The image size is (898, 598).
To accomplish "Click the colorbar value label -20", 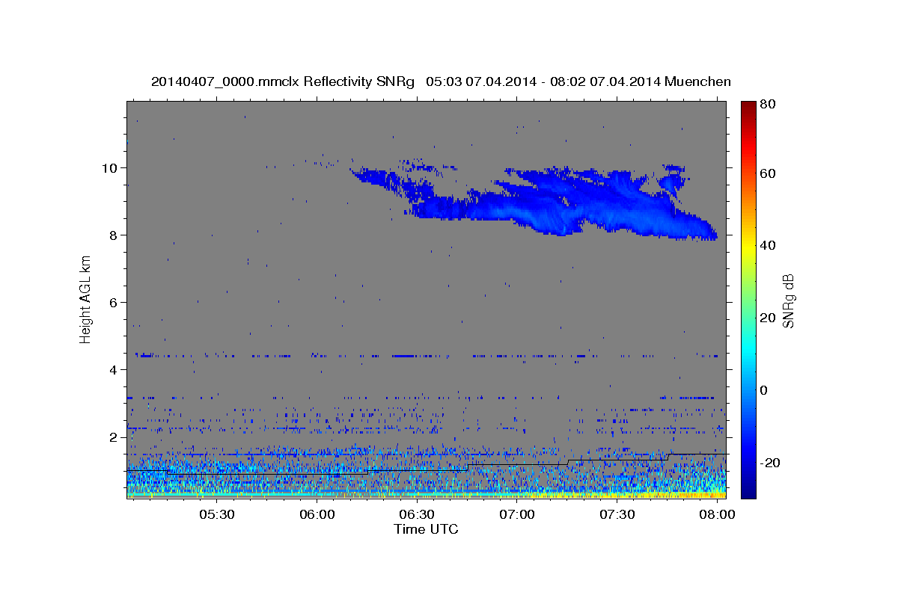I will 769,463.
